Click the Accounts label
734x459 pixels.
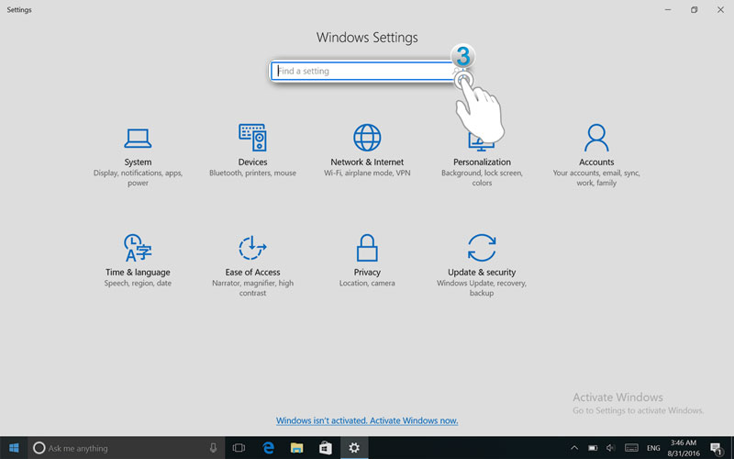(x=596, y=162)
